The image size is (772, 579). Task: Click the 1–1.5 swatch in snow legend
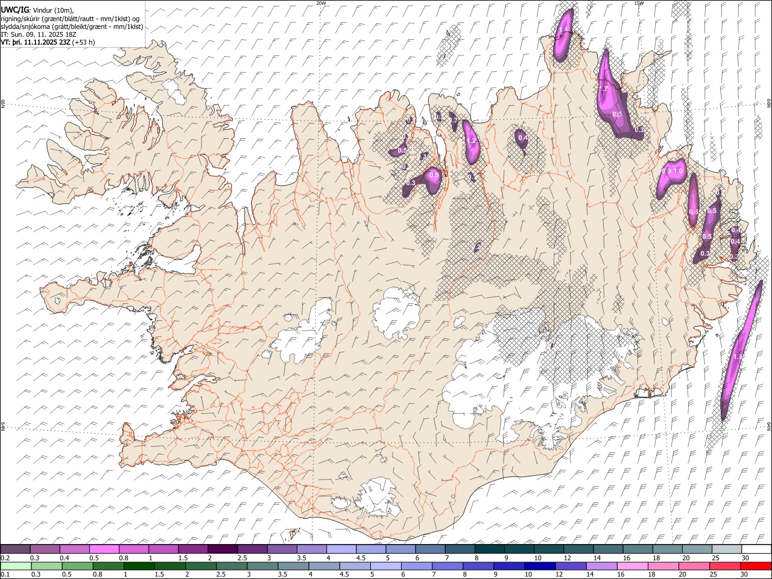tap(163, 549)
